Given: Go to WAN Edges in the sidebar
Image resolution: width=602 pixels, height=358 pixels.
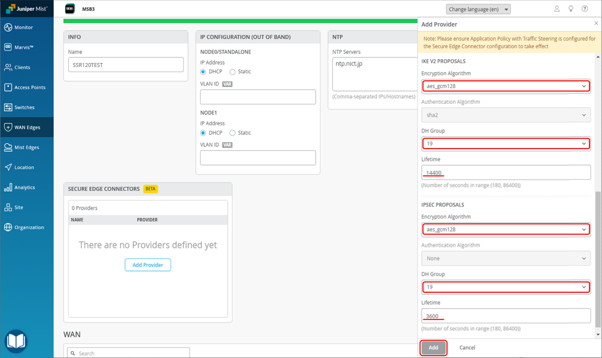Looking at the screenshot, I should (x=27, y=127).
